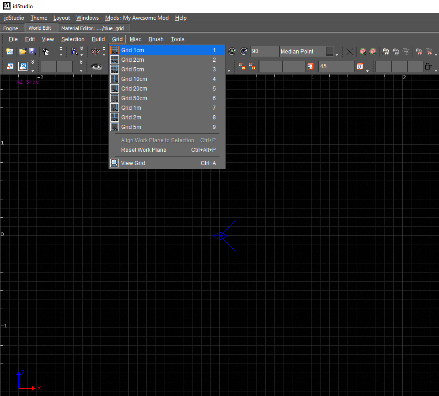
Task: Open the Tools menu
Action: pos(177,39)
